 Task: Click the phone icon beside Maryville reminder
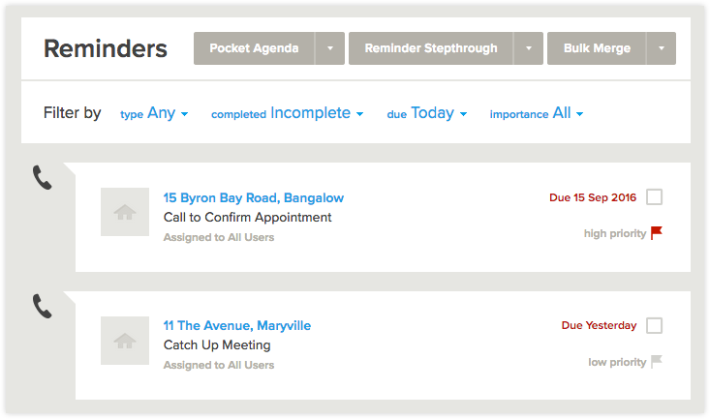(42, 307)
